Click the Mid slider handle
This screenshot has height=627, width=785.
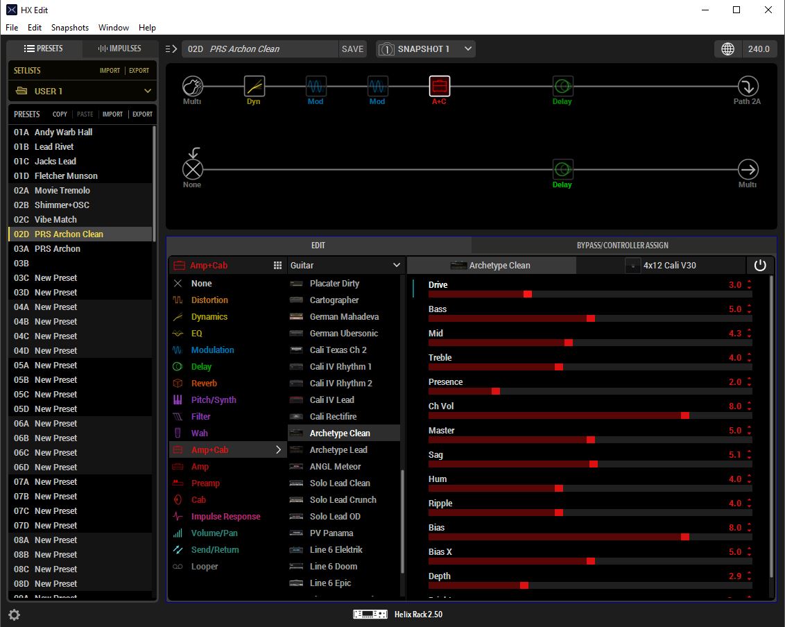(568, 343)
